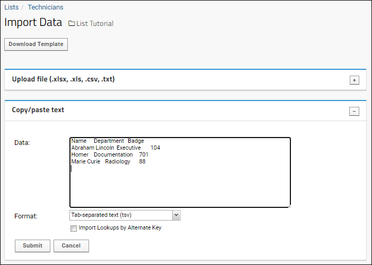The image size is (372, 265).
Task: Go to the Technicians breadcrumb link
Action: tap(46, 7)
